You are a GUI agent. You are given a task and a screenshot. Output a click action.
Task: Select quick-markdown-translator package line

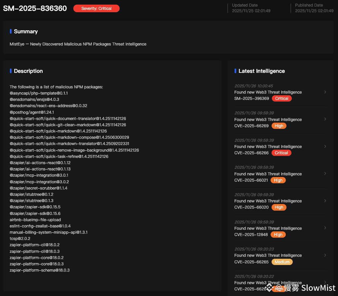tap(69, 143)
